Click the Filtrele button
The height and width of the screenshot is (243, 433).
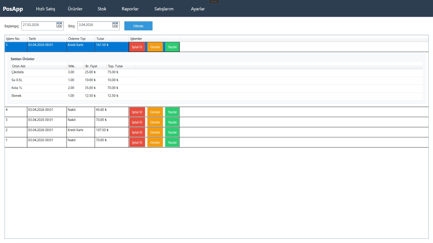138,26
